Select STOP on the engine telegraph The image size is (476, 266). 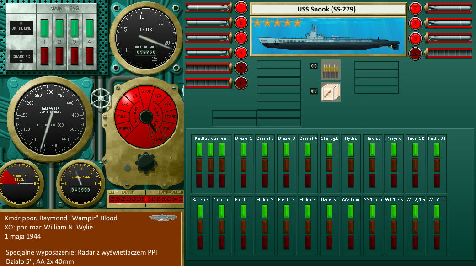146,91
